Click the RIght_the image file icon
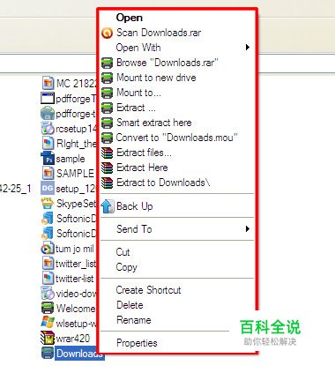The width and height of the screenshot is (335, 373). (48, 144)
